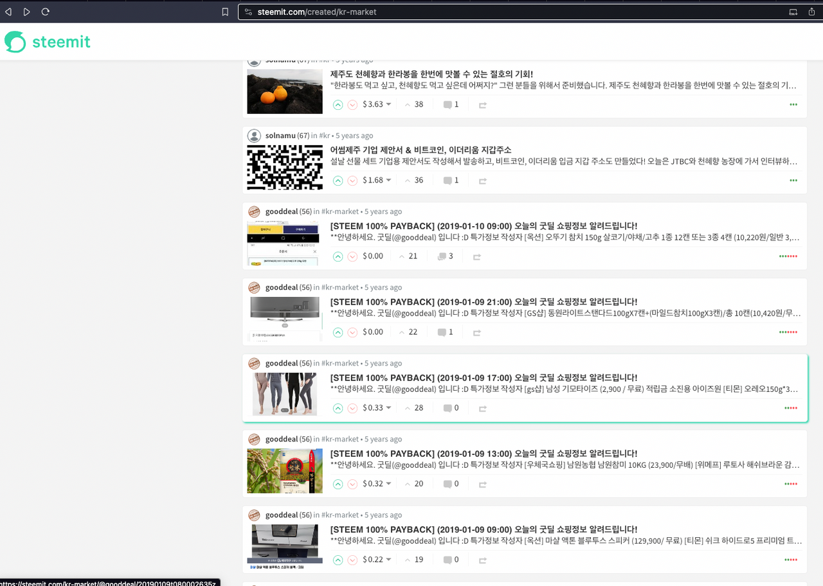Open 어썸제주 기업 제안서 post title
823x586 pixels.
click(x=421, y=150)
